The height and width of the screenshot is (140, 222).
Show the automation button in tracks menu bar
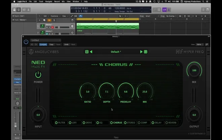(72, 16)
